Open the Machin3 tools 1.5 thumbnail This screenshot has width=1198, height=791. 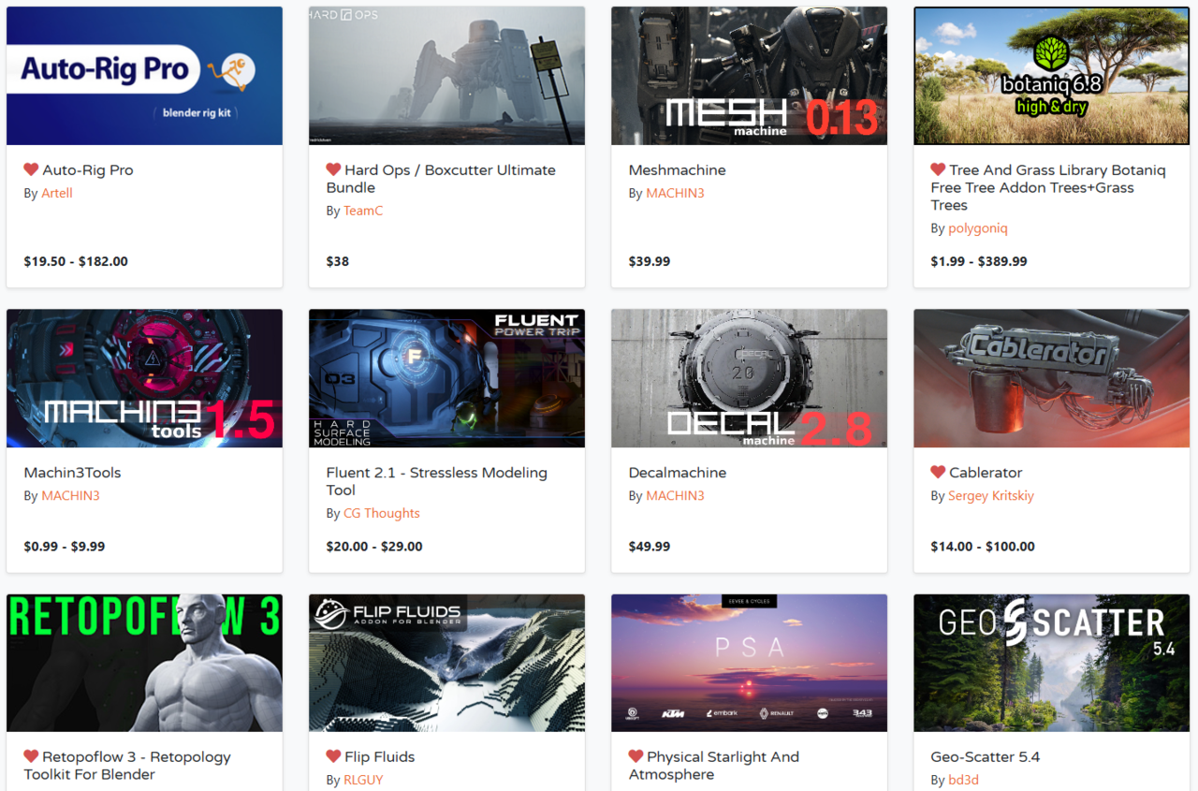coord(144,378)
